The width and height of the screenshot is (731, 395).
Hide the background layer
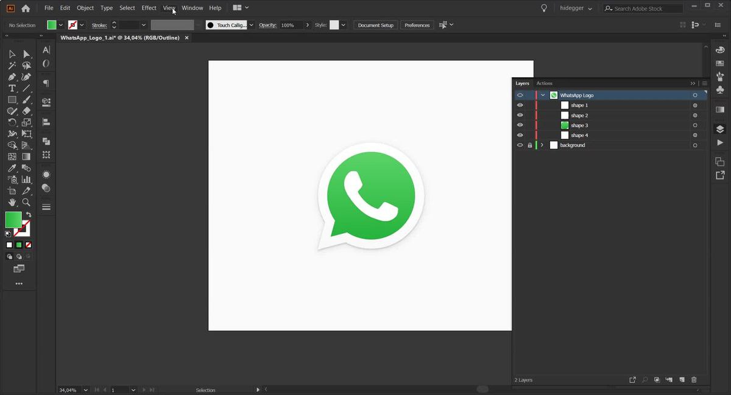(520, 145)
